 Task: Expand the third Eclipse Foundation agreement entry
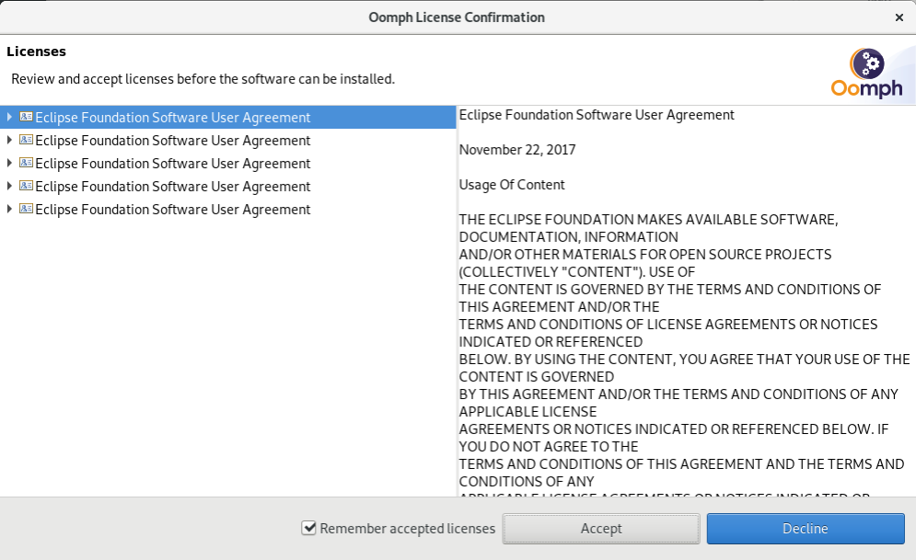click(9, 163)
